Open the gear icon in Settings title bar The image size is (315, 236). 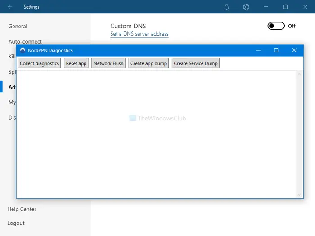[x=246, y=7]
